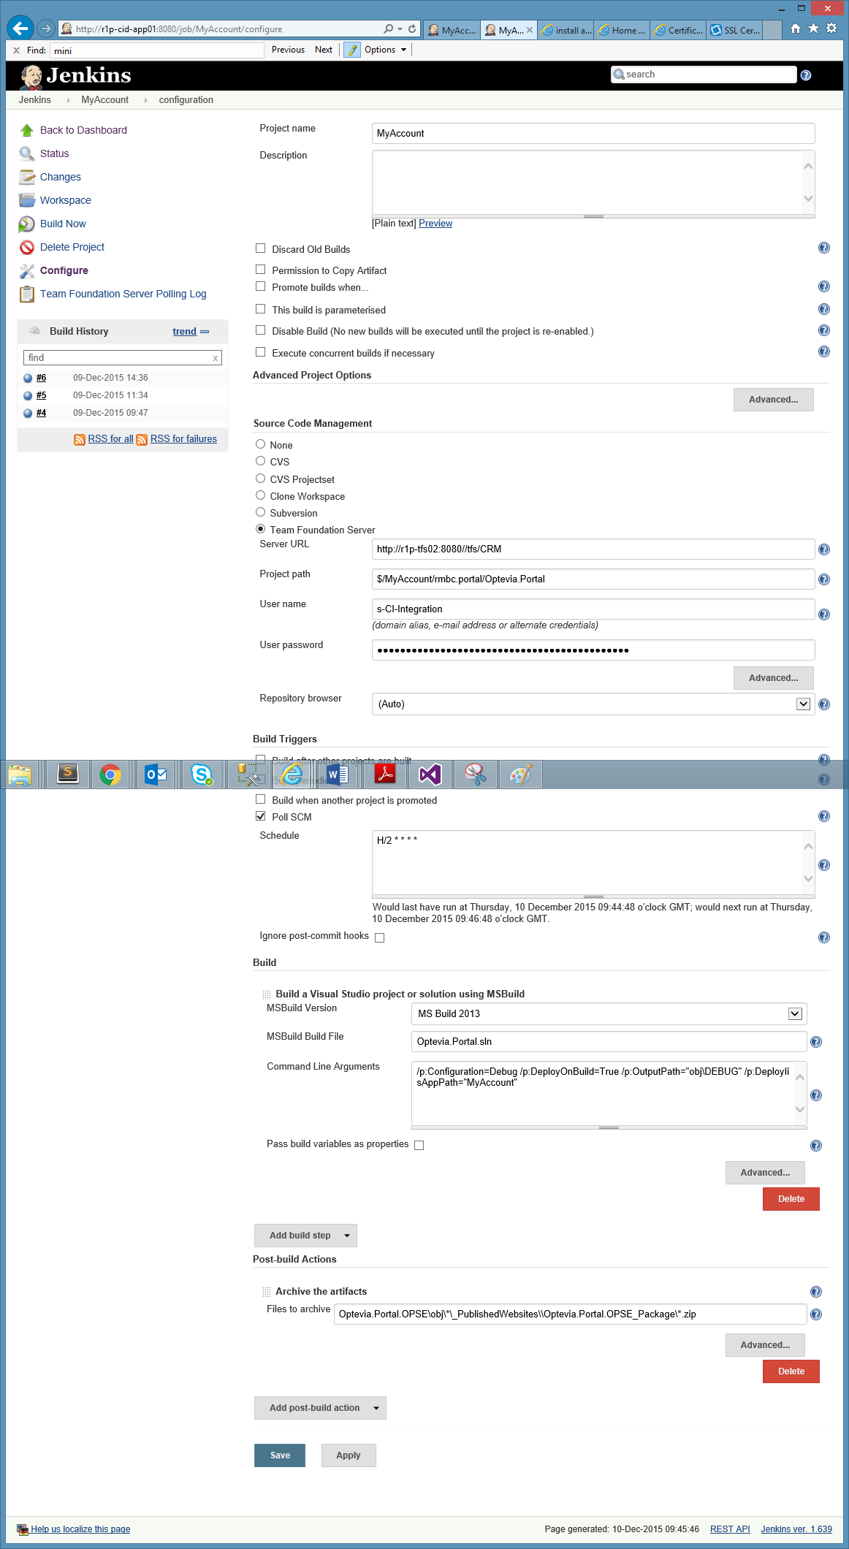The height and width of the screenshot is (1549, 849).
Task: Click the MSBuild Build File input field
Action: pyautogui.click(x=608, y=1042)
